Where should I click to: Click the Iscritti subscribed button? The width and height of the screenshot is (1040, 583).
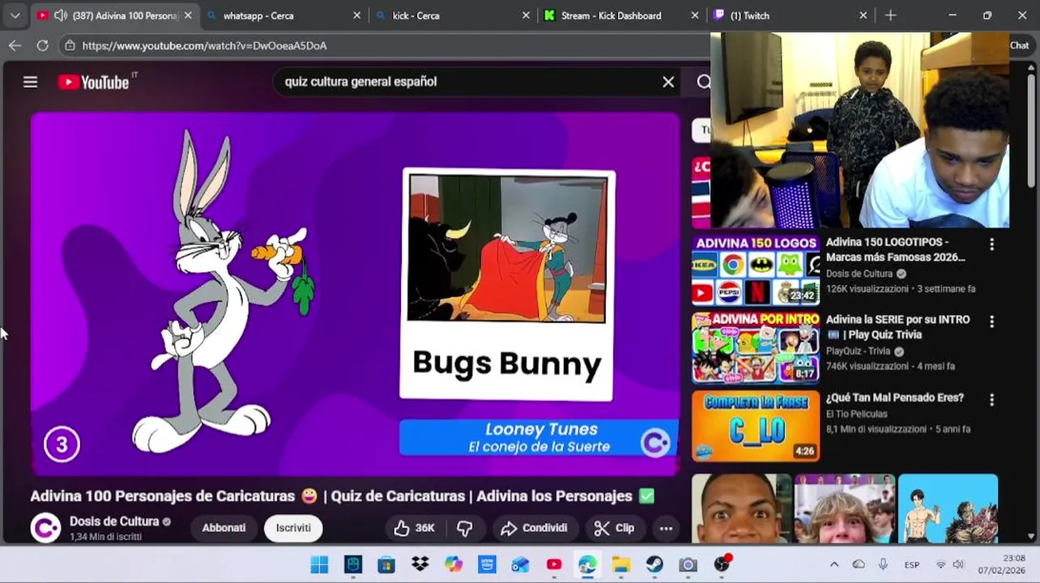pyautogui.click(x=293, y=528)
